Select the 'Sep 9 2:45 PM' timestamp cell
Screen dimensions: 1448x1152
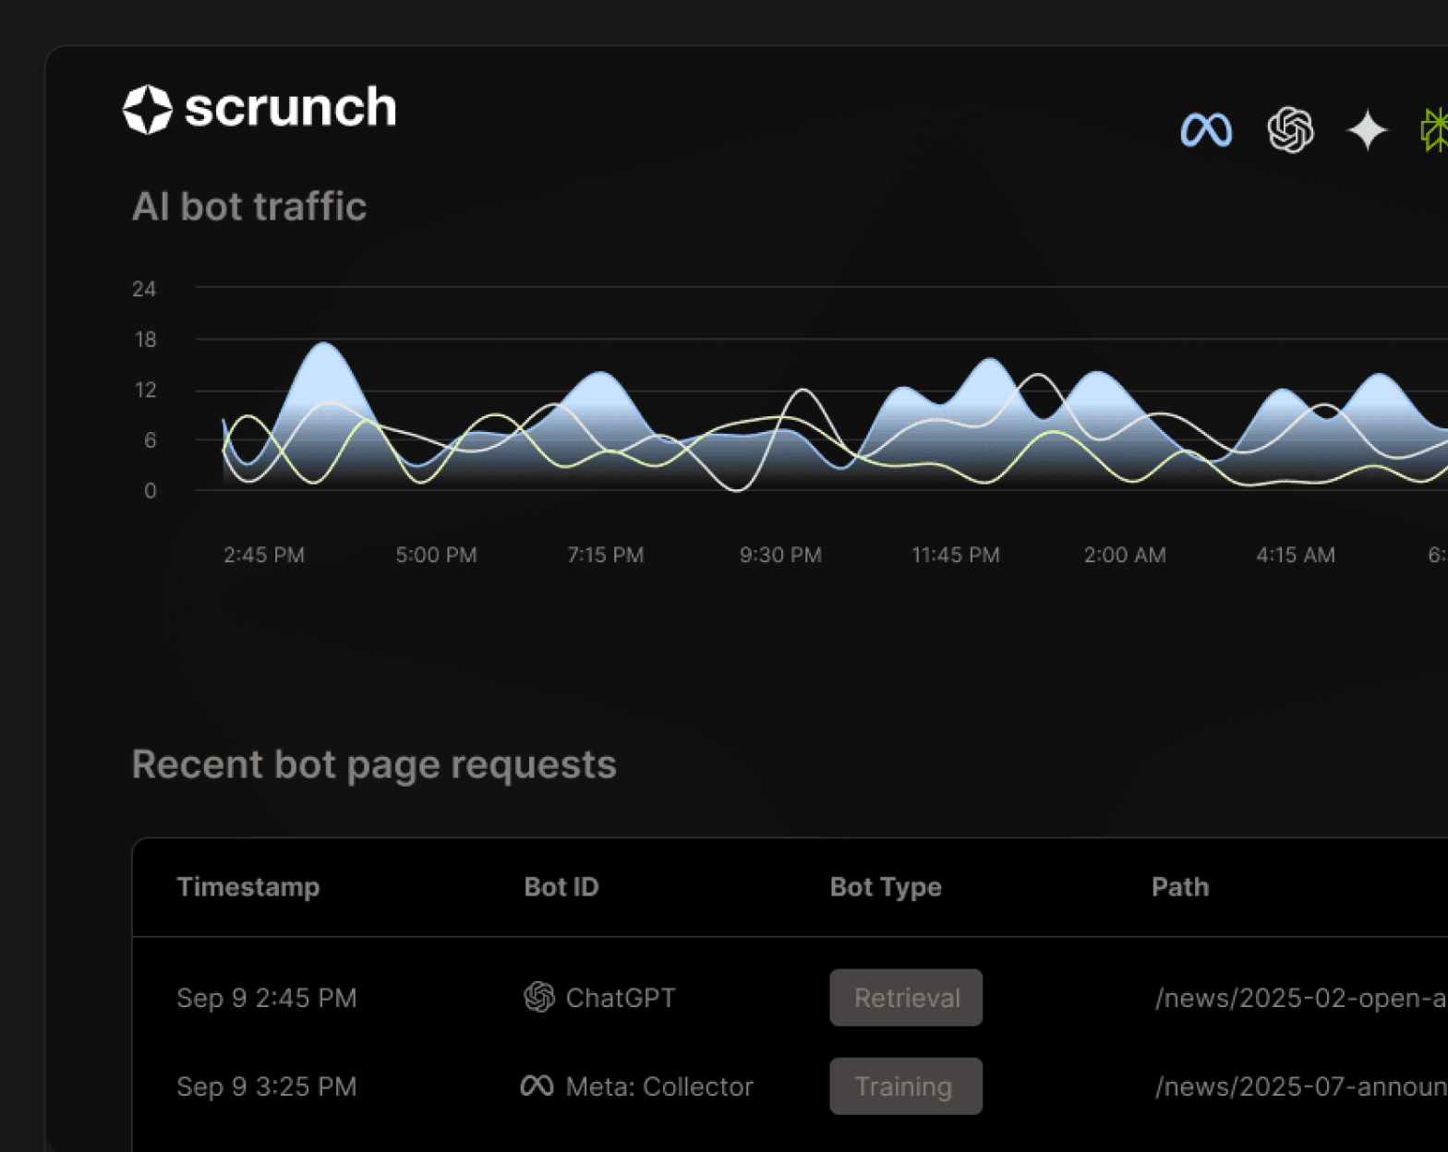(x=267, y=998)
